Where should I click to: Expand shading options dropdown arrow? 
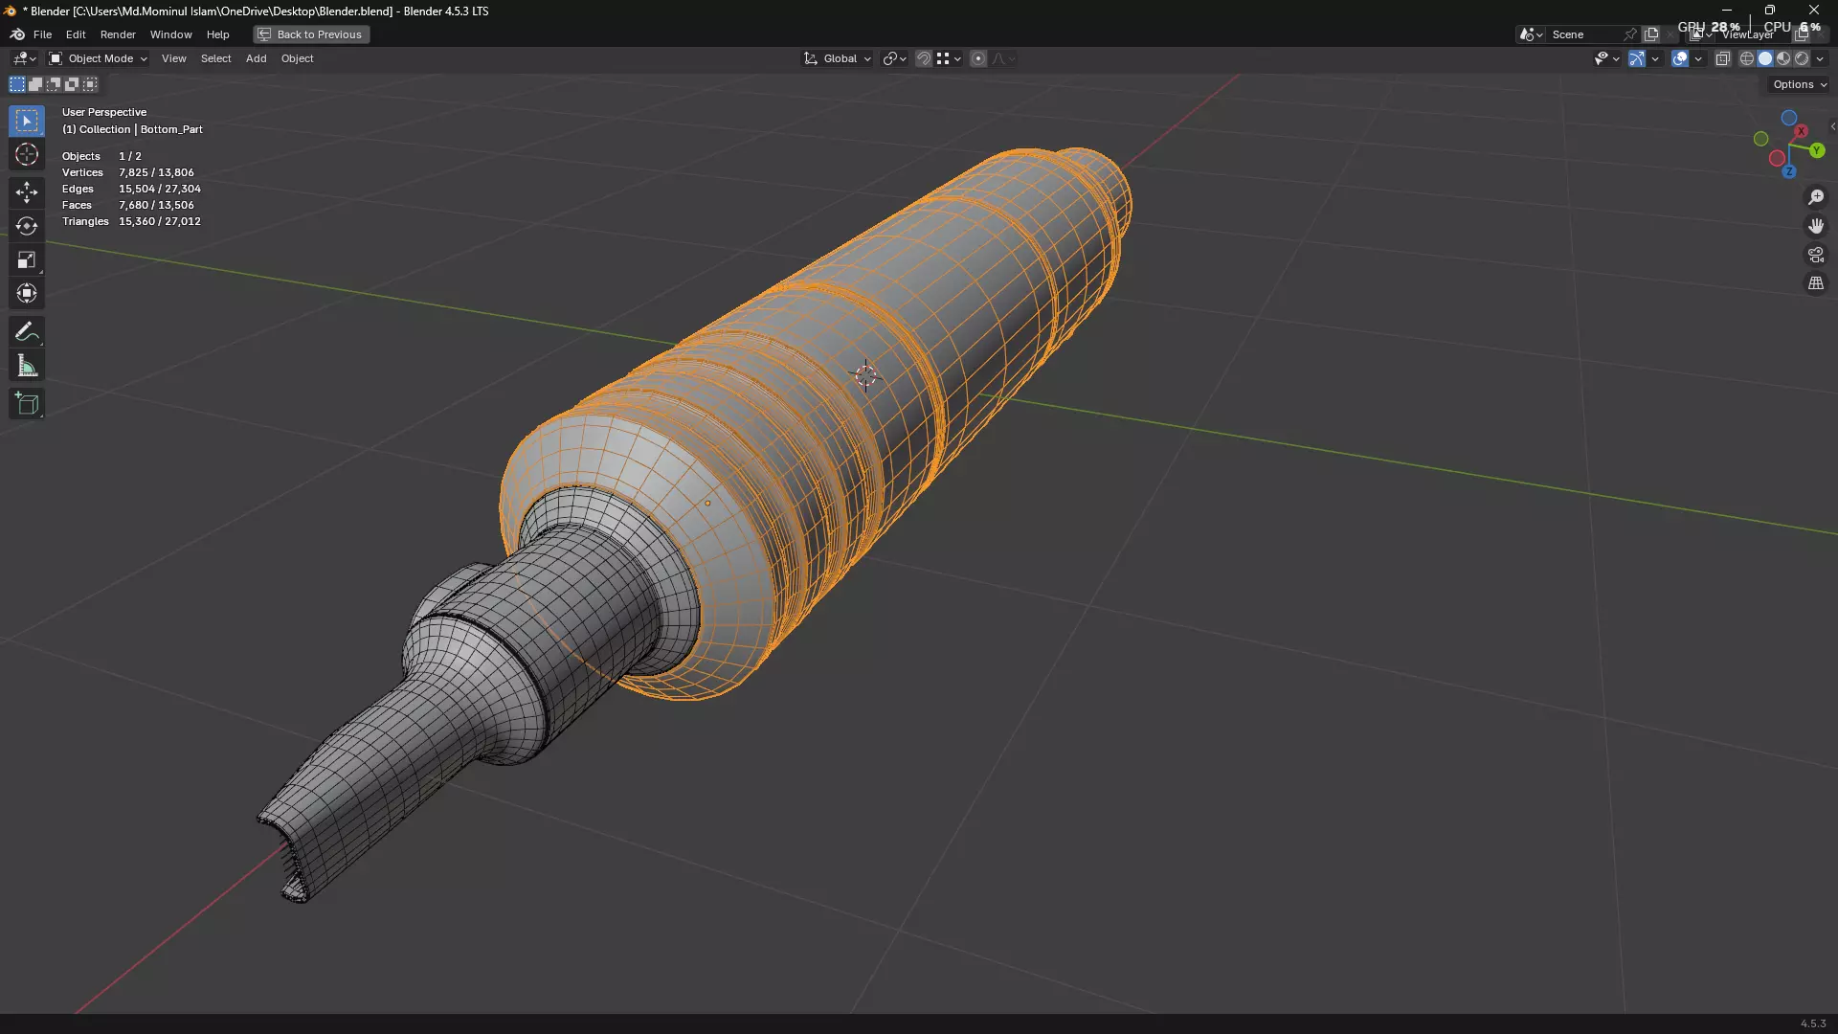[1820, 58]
